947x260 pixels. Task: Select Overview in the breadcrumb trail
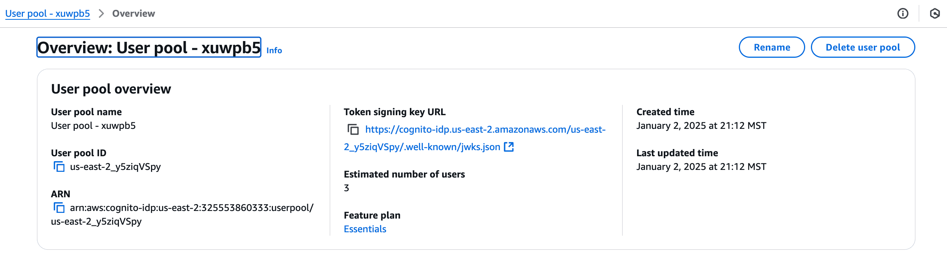(x=133, y=13)
